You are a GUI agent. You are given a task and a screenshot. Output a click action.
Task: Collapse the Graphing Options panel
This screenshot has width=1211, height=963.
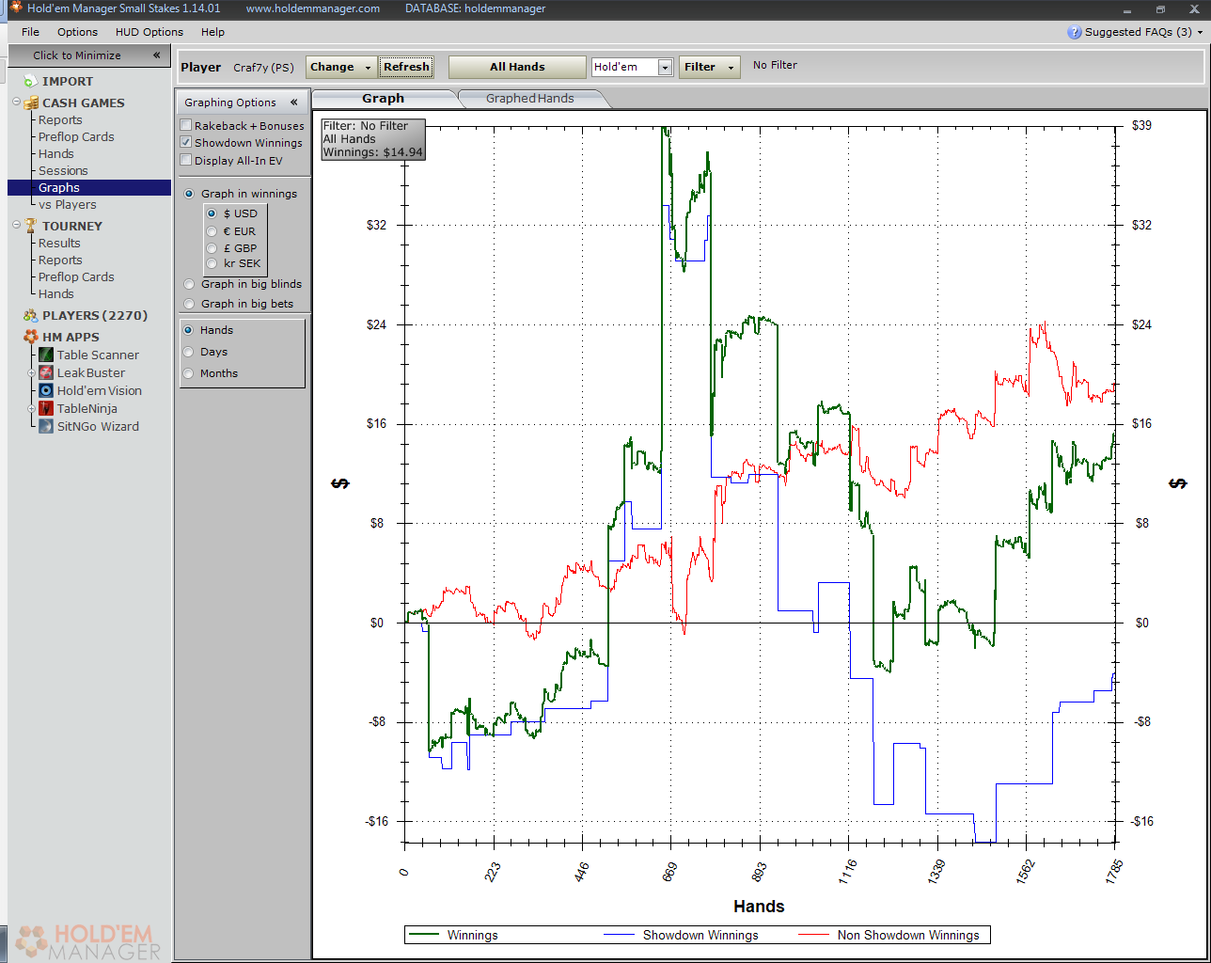(293, 103)
